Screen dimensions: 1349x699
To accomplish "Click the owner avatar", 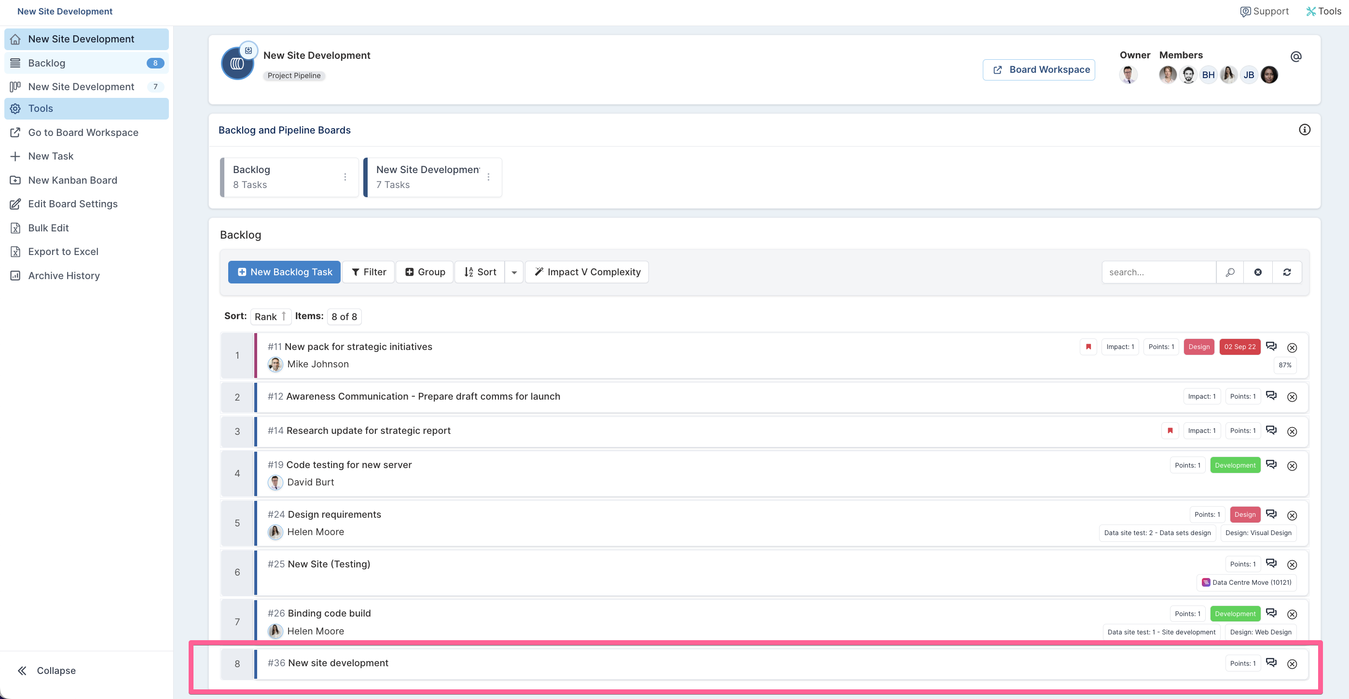I will (x=1128, y=75).
